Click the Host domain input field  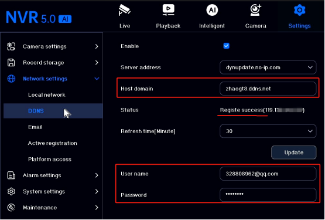(268, 89)
